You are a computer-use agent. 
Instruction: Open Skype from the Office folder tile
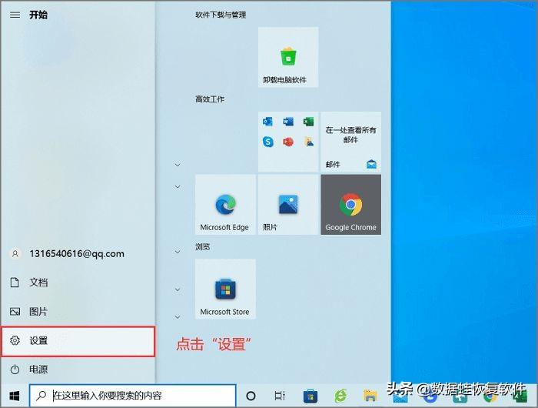point(267,142)
